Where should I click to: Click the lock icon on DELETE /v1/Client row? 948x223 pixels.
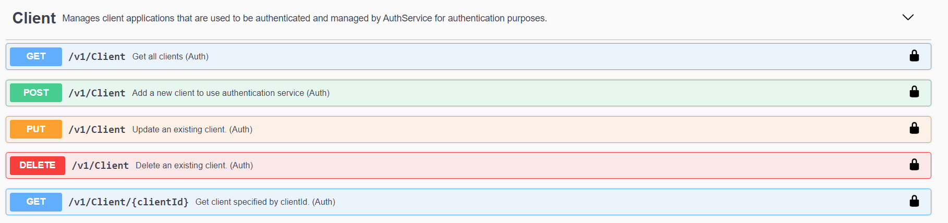(x=914, y=165)
